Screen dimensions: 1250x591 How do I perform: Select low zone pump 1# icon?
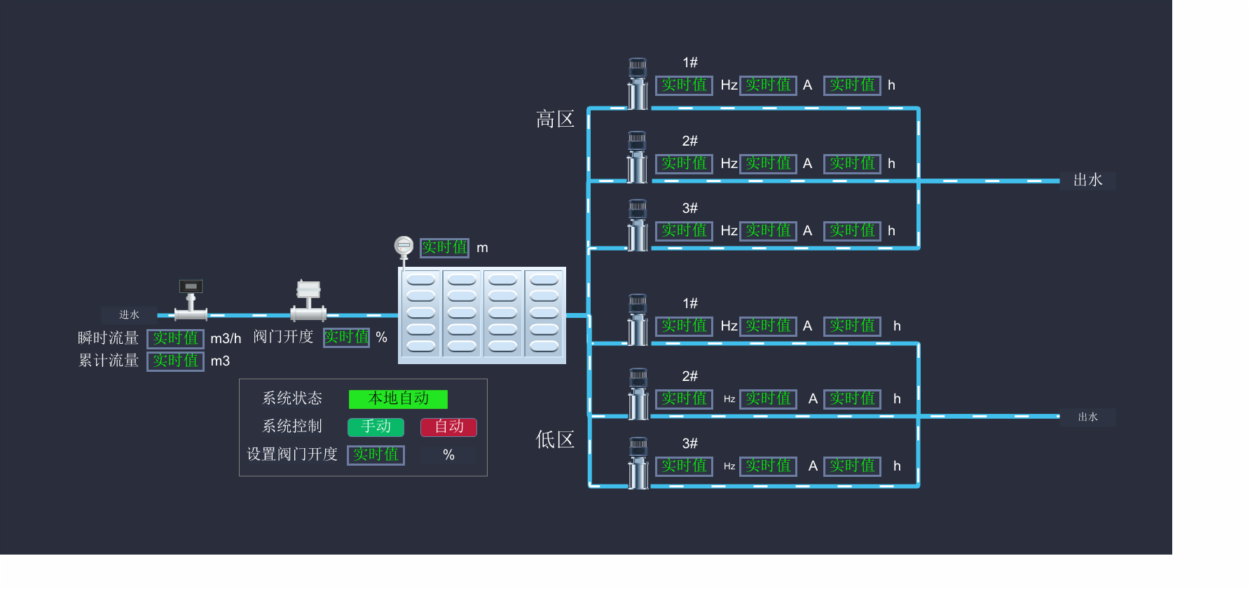[x=638, y=320]
